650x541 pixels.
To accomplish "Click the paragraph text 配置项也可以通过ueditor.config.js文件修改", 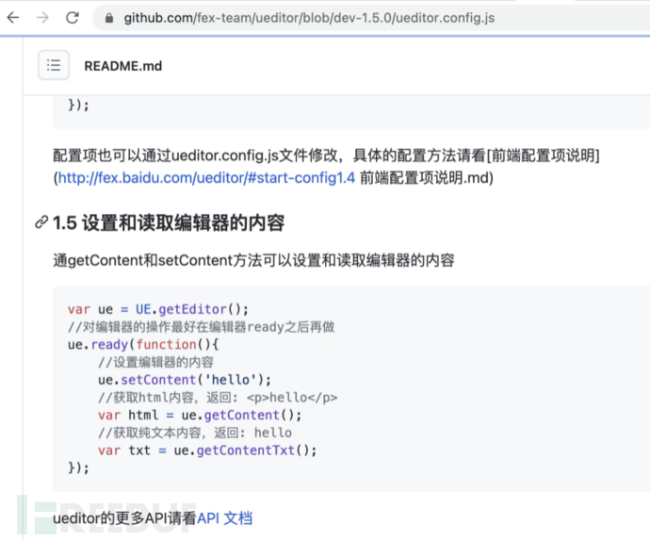I will pyautogui.click(x=196, y=156).
